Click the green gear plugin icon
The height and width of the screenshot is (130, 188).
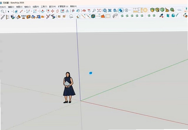click(172, 10)
